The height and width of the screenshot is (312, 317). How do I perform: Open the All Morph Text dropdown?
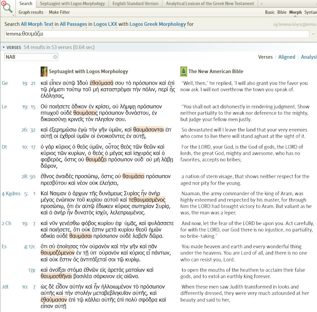click(37, 24)
